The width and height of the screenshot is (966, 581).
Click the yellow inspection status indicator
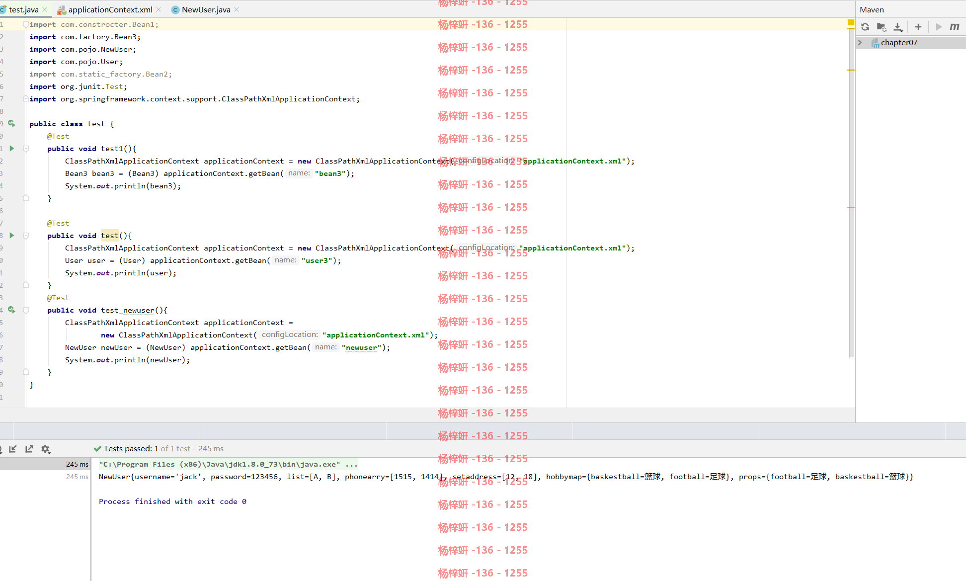[x=851, y=23]
